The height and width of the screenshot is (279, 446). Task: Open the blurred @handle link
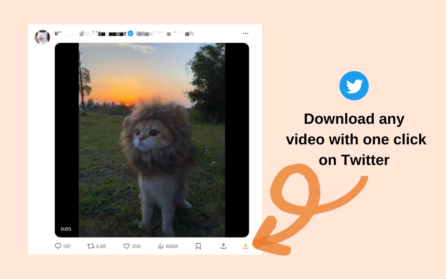[164, 33]
